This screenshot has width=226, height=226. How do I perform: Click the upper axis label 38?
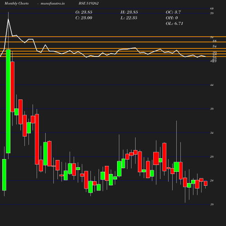click(x=215, y=41)
